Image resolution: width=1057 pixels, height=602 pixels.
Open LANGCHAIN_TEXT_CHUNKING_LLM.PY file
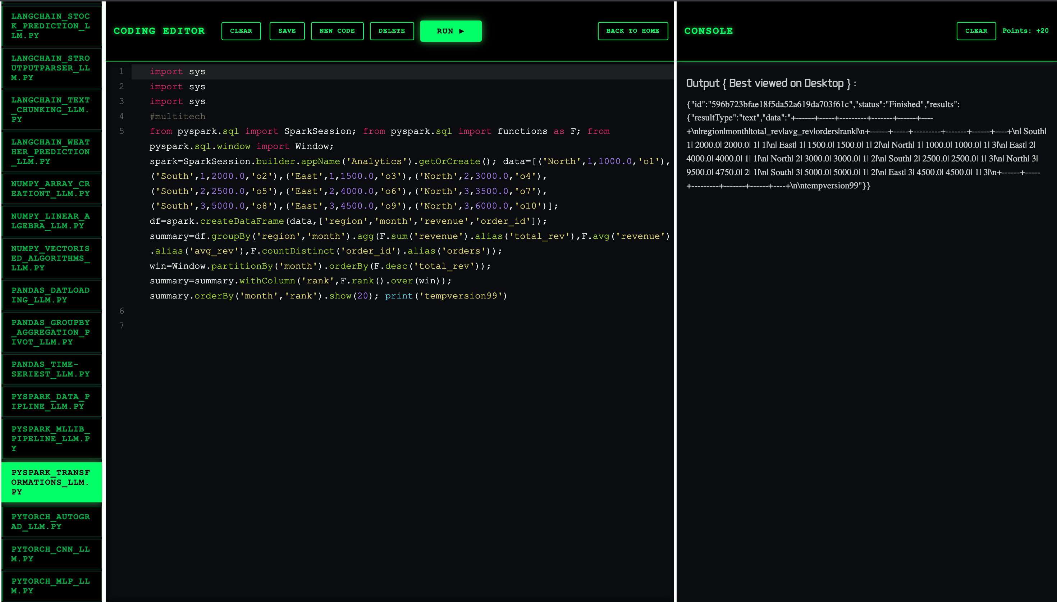coord(51,110)
